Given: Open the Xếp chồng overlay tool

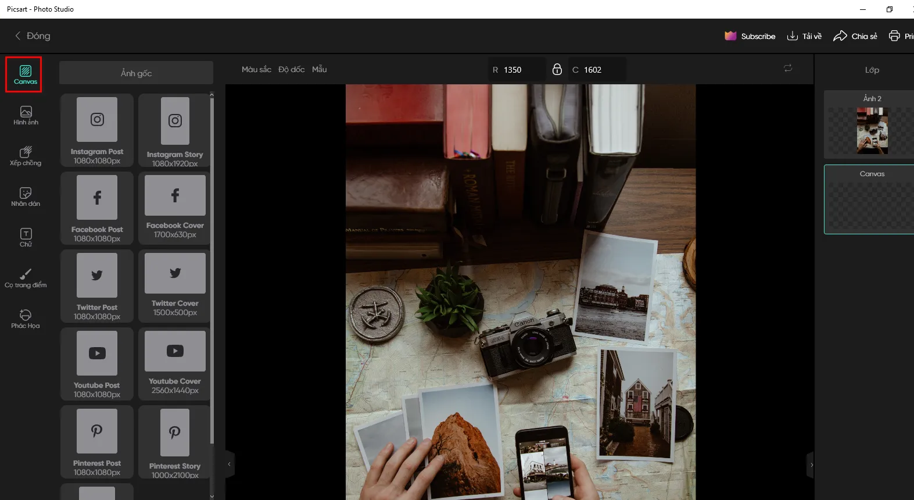Looking at the screenshot, I should pos(26,156).
